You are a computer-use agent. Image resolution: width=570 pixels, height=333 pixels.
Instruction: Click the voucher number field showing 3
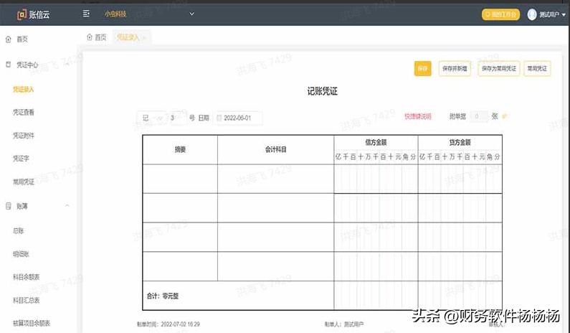178,118
